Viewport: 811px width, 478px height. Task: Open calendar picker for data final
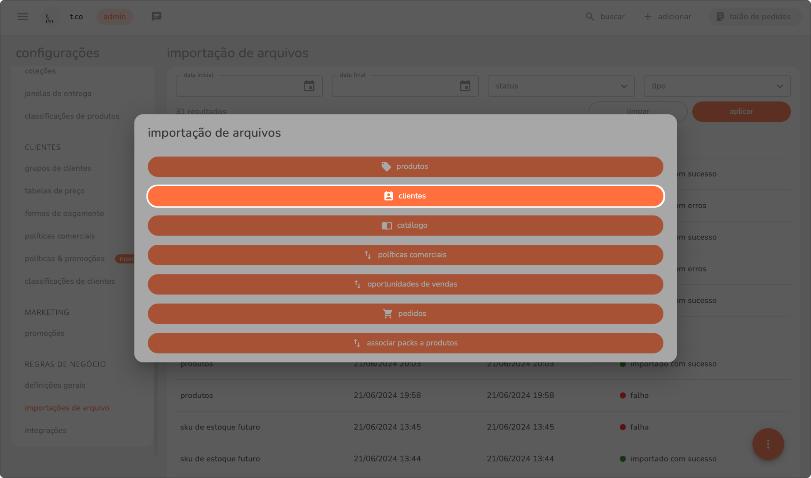(465, 86)
